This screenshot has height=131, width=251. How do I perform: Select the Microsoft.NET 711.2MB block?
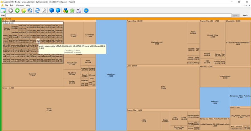pos(72,64)
